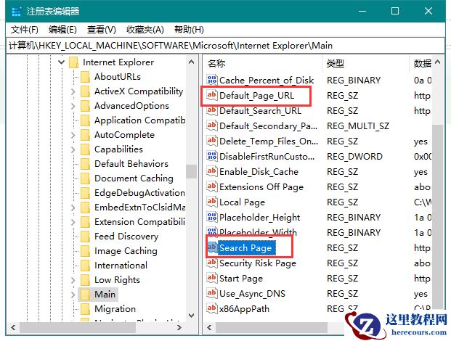
Task: Open the 文件(F) menu
Action: pos(25,29)
